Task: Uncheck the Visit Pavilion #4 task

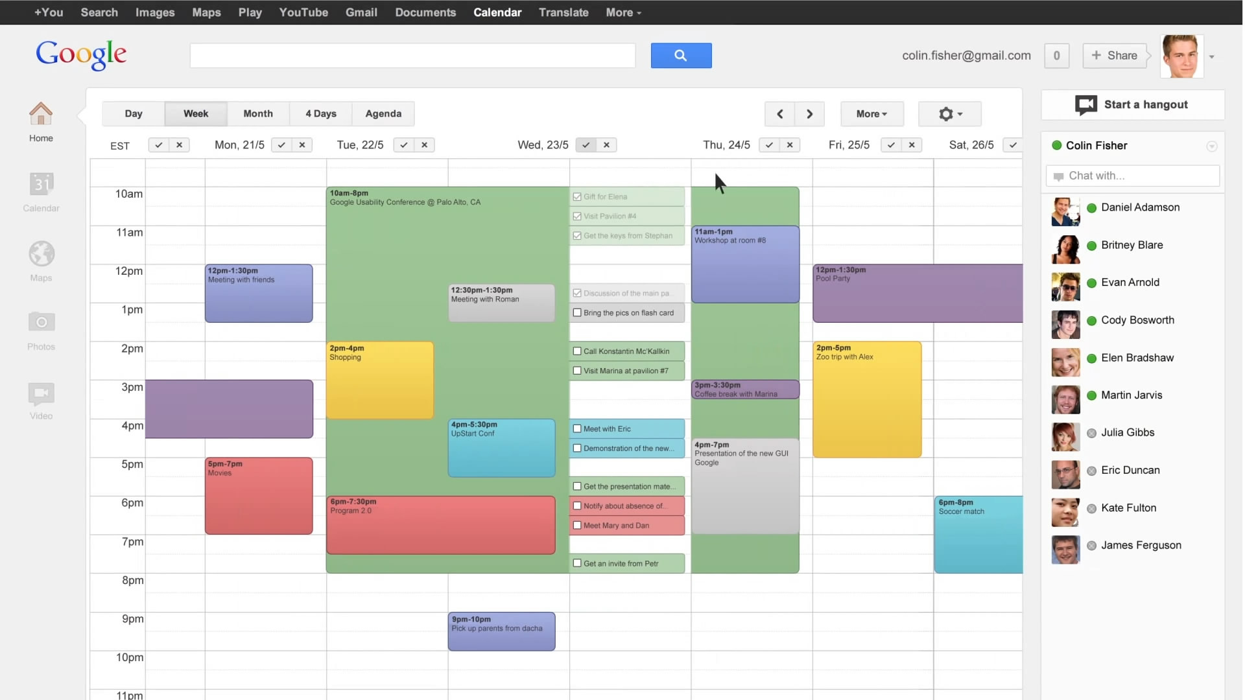Action: coord(577,216)
